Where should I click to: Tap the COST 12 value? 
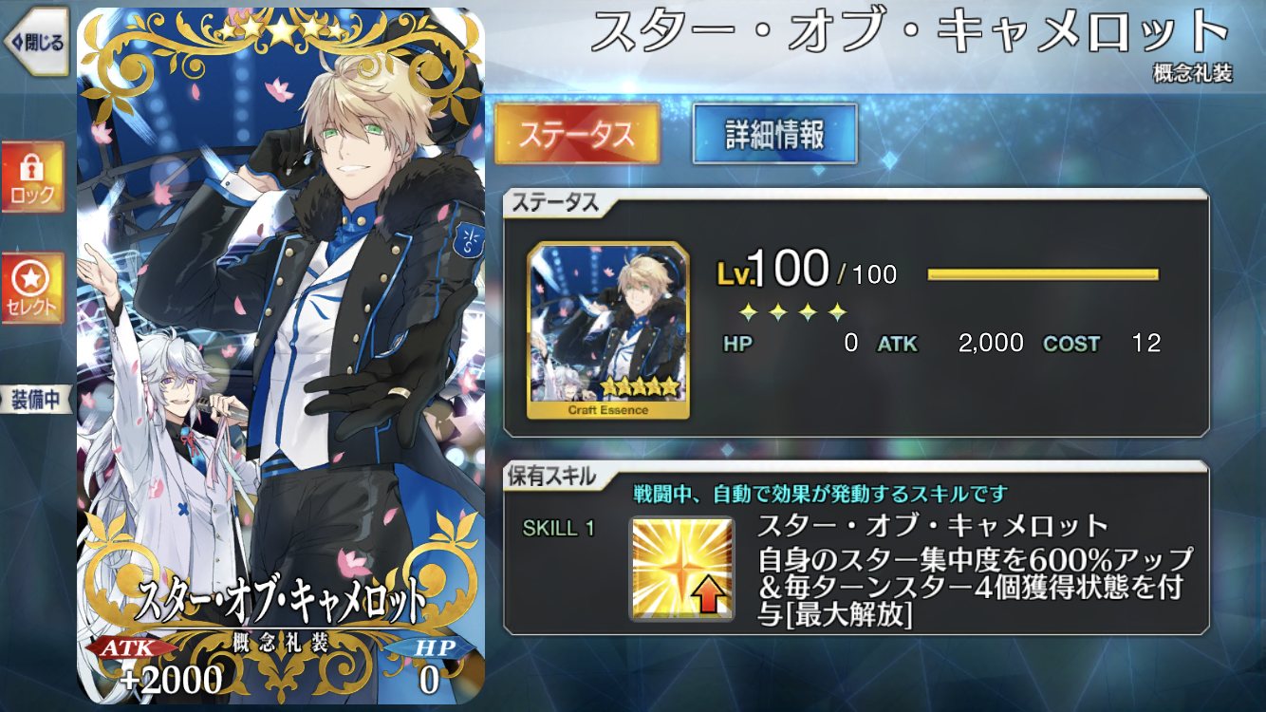pos(1103,344)
